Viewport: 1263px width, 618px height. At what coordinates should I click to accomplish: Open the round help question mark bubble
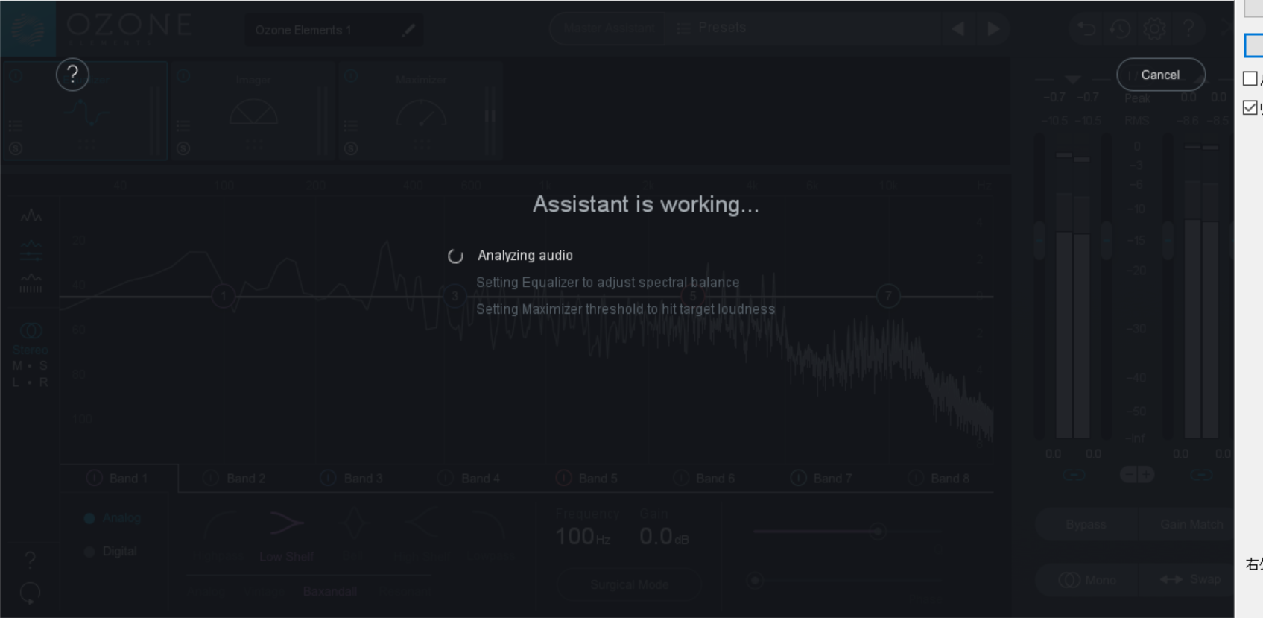72,75
